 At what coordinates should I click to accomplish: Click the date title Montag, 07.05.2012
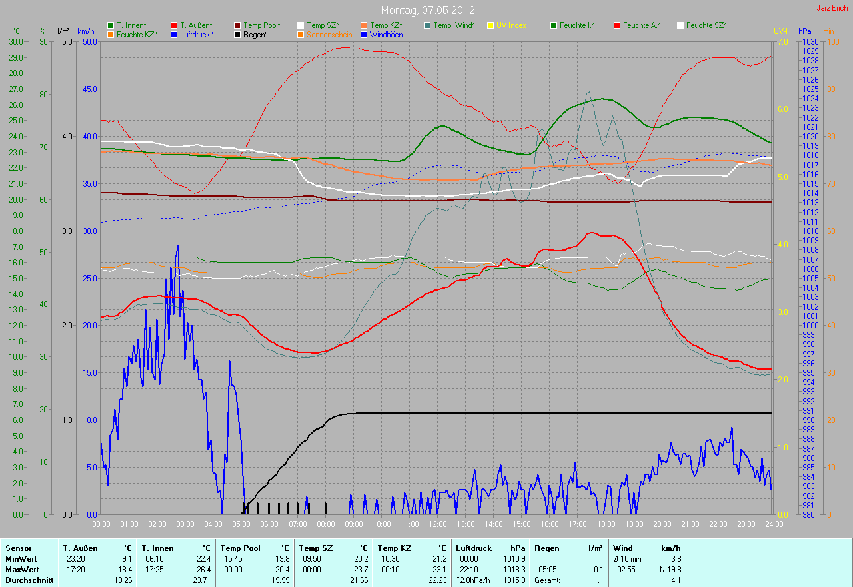pyautogui.click(x=426, y=10)
